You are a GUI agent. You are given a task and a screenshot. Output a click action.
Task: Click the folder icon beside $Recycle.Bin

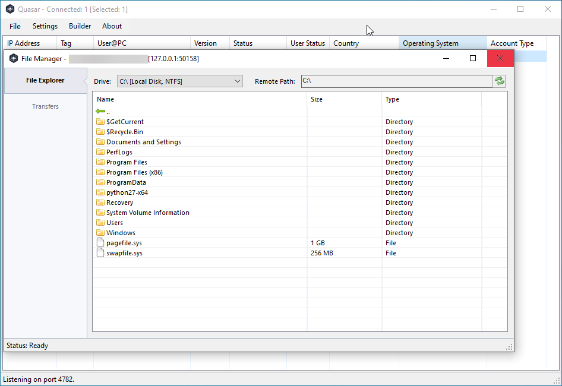pos(100,131)
